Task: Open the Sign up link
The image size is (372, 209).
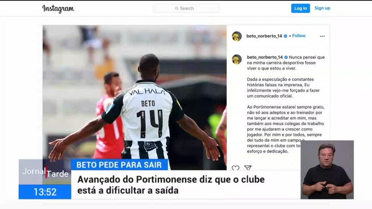Action: click(x=322, y=8)
